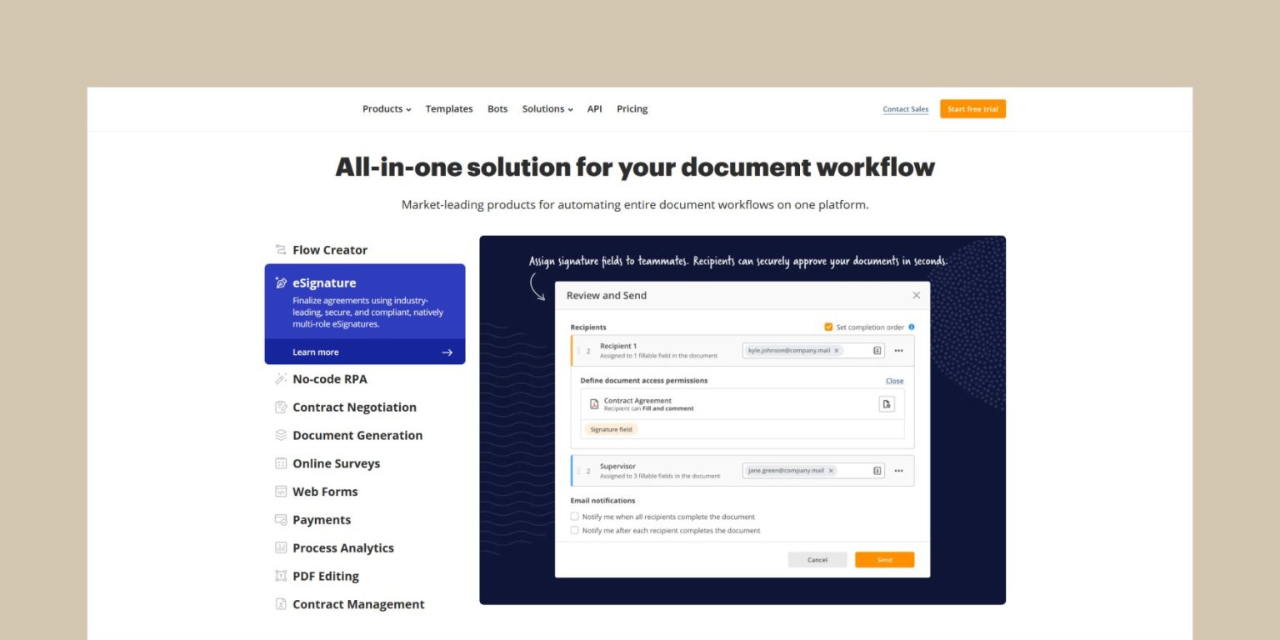
Task: Check Notify me after each recipient completes
Action: [x=574, y=530]
